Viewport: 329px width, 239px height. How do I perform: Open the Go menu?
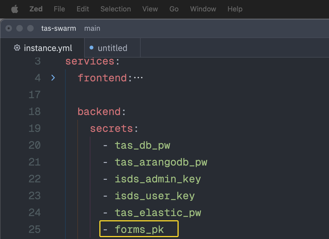174,9
